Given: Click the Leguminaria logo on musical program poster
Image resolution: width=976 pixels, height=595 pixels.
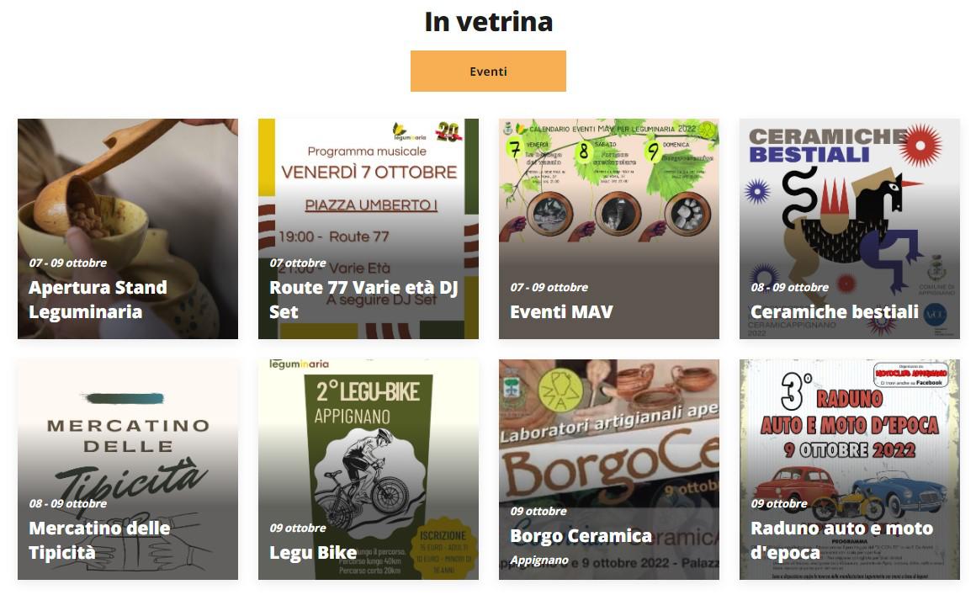Looking at the screenshot, I should pyautogui.click(x=409, y=130).
